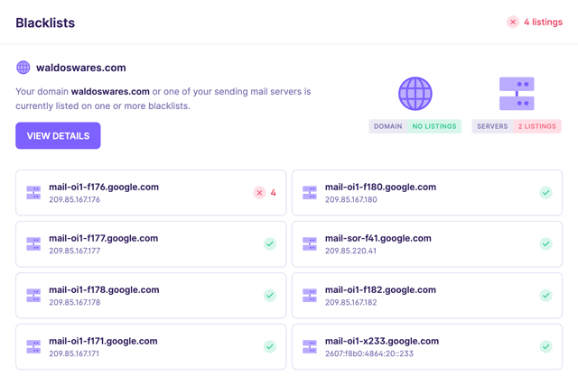
Task: Click the bold waldoswares.com text in description
Action: coord(110,91)
